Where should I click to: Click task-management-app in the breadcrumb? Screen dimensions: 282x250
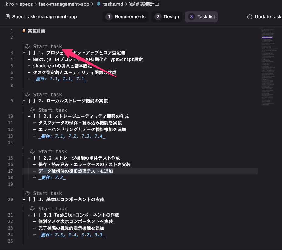point(64,4)
